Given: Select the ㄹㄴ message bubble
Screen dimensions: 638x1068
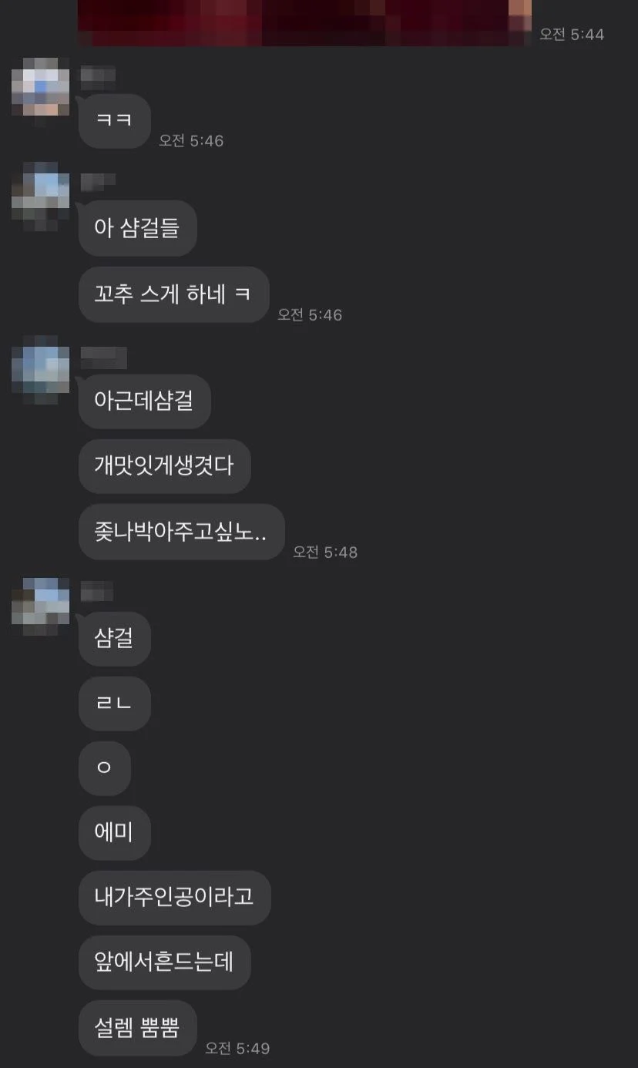Looking at the screenshot, I should [114, 704].
